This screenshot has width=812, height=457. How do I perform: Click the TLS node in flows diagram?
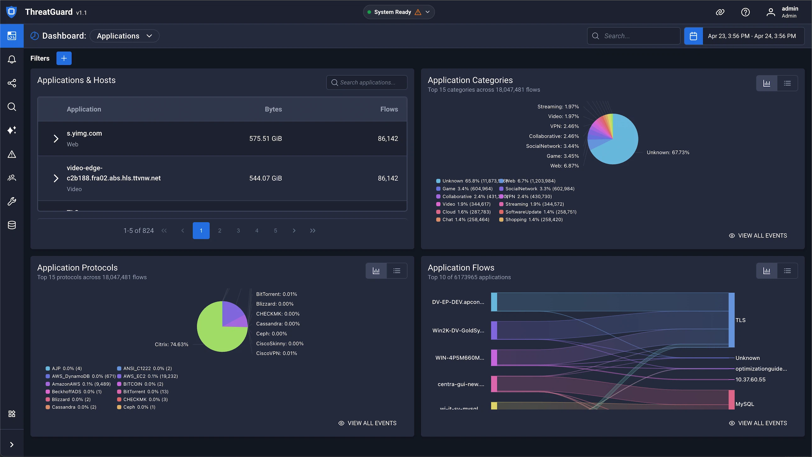tap(731, 320)
